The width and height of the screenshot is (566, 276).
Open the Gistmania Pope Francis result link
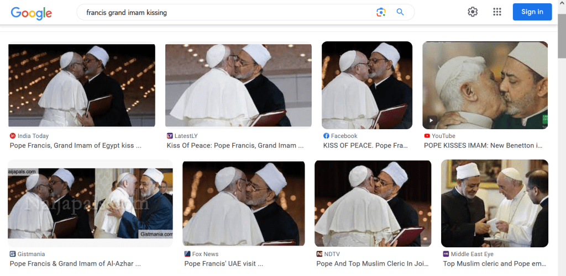(75, 264)
